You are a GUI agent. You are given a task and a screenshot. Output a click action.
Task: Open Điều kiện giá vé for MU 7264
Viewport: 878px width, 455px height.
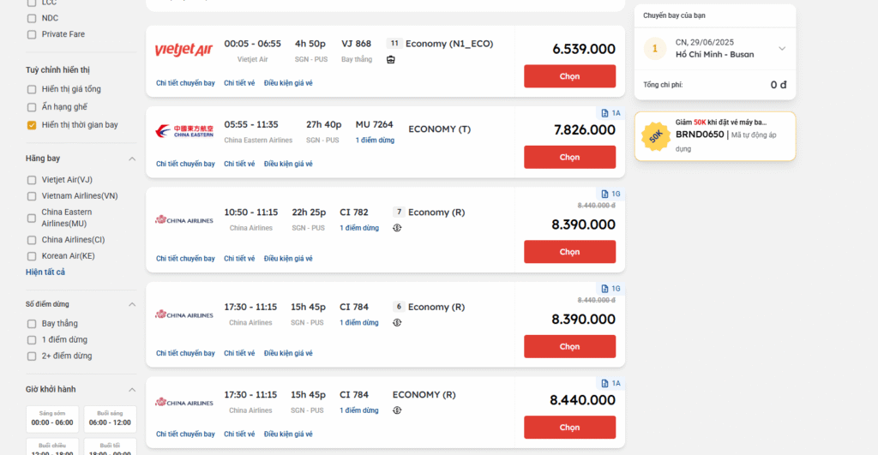click(x=288, y=164)
